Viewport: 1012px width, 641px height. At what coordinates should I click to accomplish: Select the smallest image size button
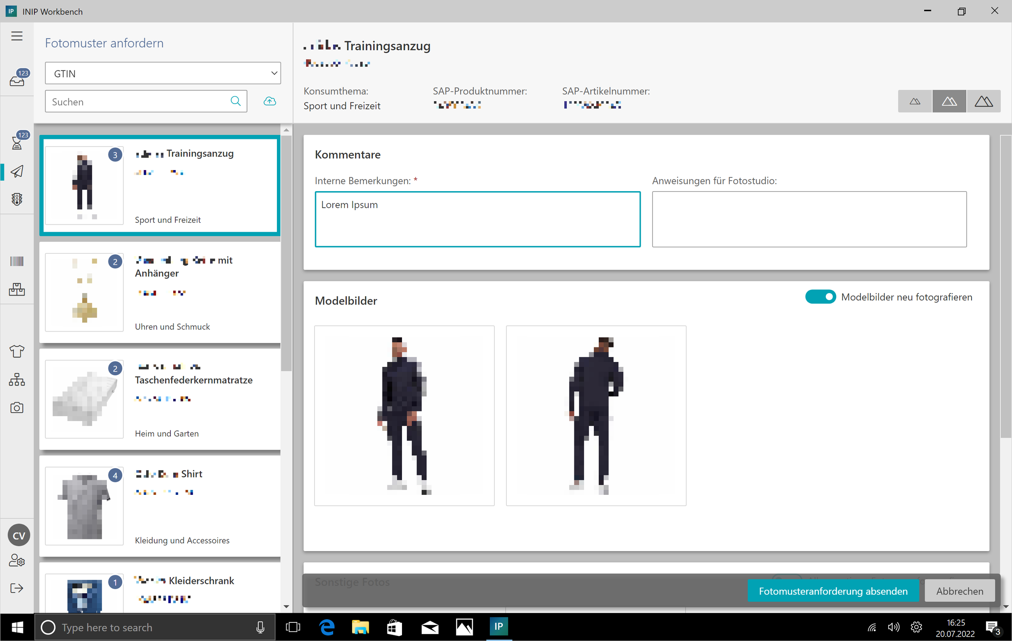(x=914, y=101)
